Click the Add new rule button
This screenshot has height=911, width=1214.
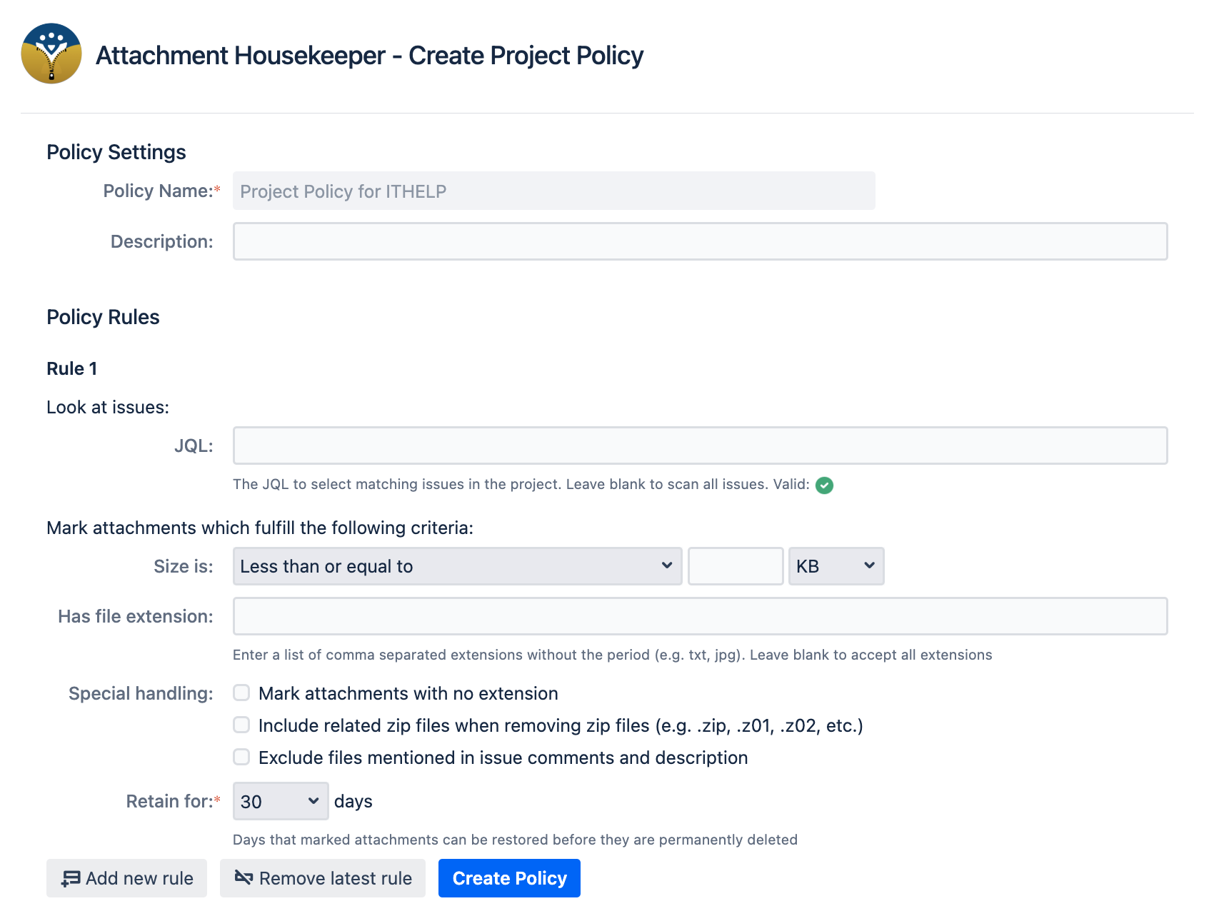[126, 877]
